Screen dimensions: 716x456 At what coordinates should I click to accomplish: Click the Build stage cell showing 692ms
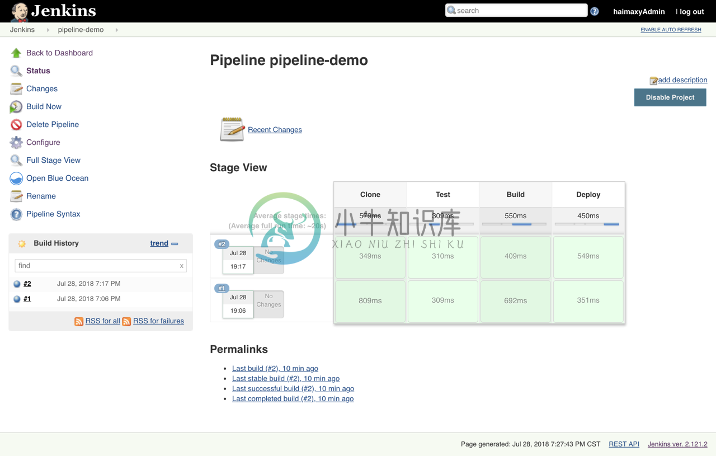coord(515,301)
